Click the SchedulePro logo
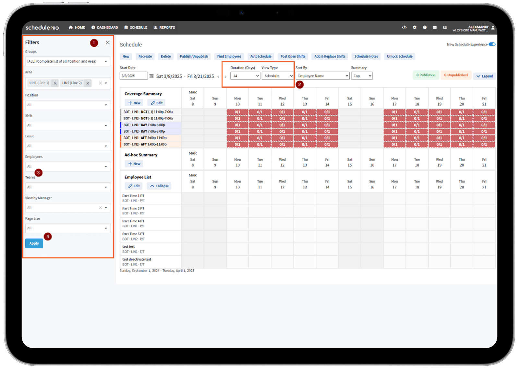 coord(42,28)
